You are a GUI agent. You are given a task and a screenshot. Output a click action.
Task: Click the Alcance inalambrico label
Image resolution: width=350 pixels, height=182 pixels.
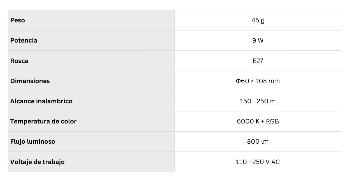pyautogui.click(x=41, y=101)
